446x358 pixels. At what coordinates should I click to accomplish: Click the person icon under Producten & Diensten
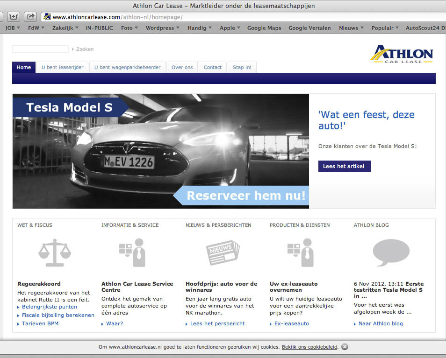[301, 253]
